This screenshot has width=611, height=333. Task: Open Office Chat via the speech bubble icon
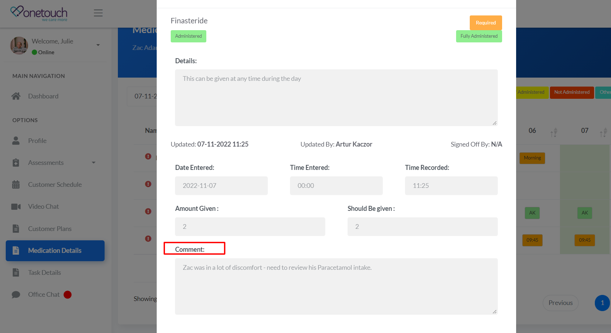click(x=16, y=294)
